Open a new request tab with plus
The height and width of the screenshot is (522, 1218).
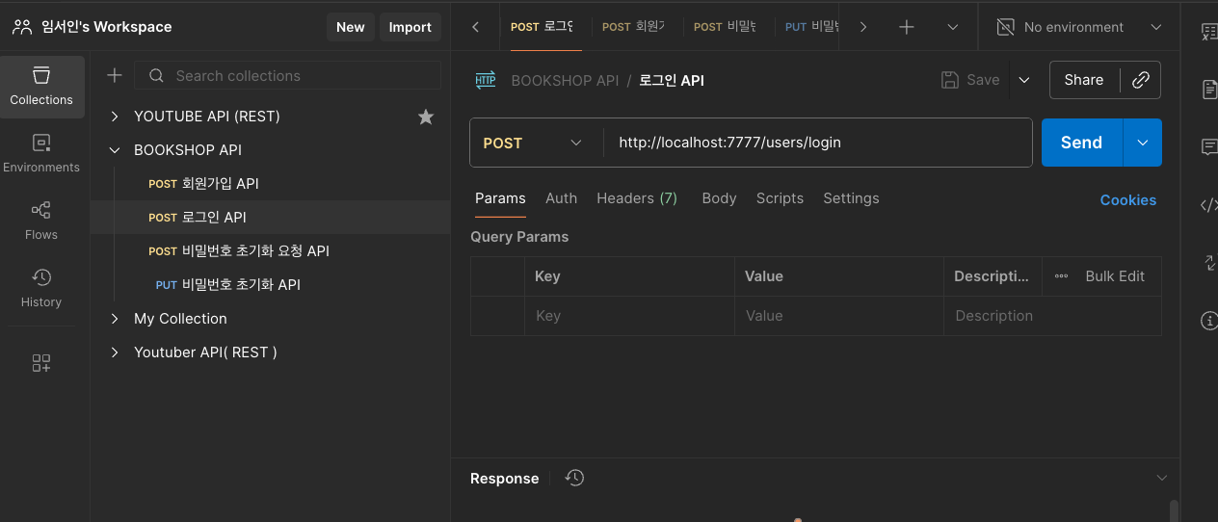tap(906, 27)
